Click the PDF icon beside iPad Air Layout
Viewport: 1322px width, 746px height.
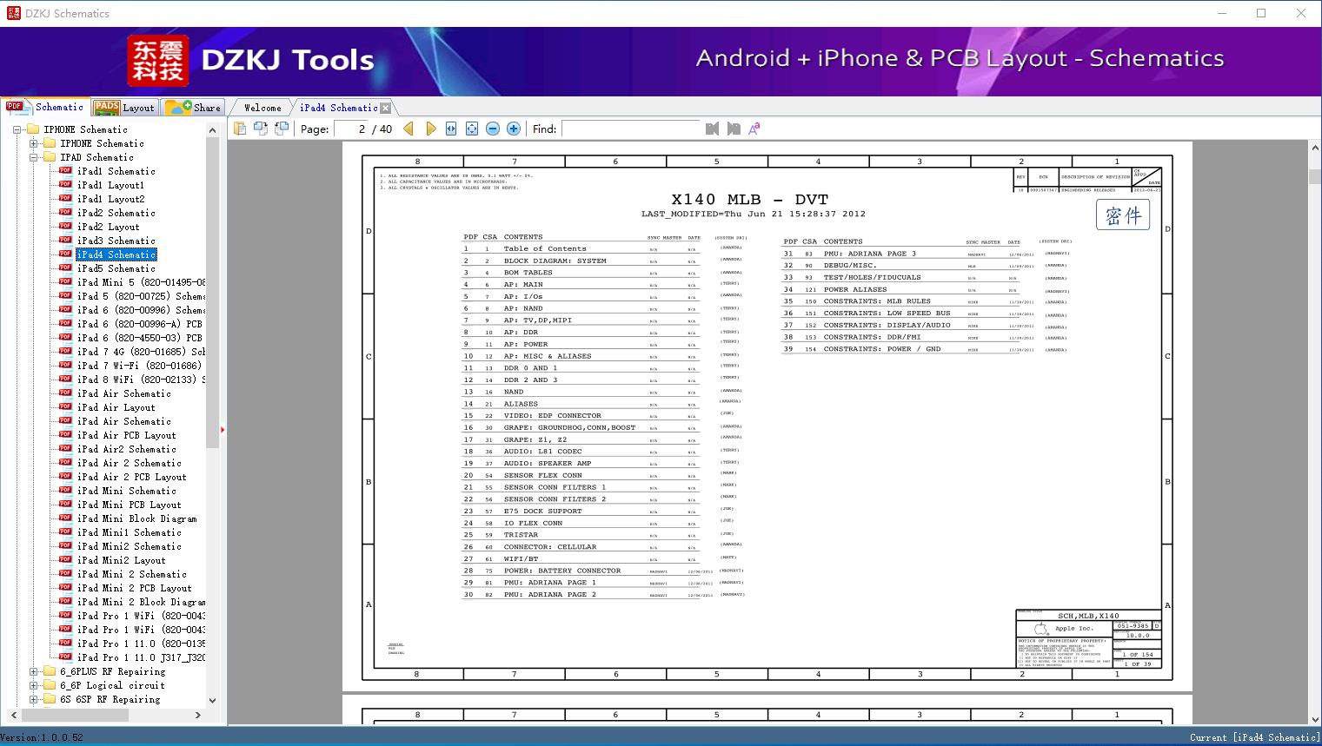[65, 407]
